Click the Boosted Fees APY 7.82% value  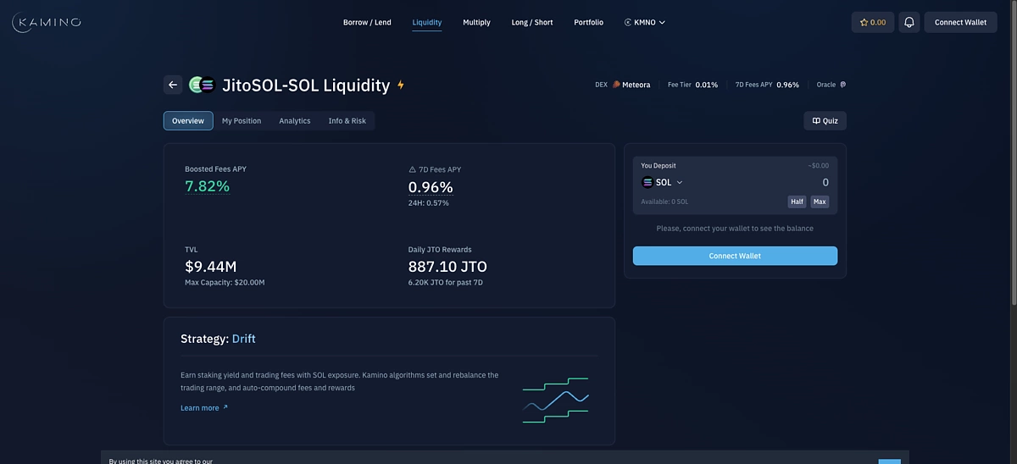pos(208,186)
